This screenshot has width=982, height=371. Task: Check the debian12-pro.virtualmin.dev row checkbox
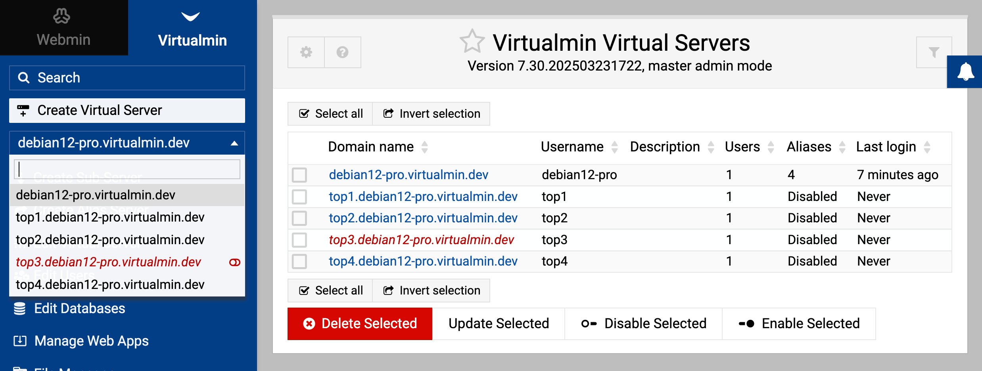(299, 175)
